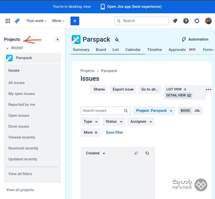This screenshot has height=199, width=215.
Task: Click the refresh results icon
Action: point(147,153)
